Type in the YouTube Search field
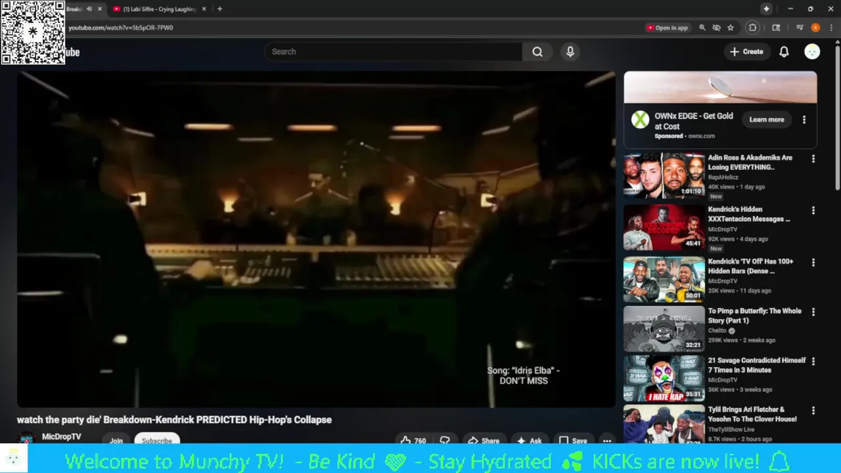The height and width of the screenshot is (473, 841). [x=393, y=52]
